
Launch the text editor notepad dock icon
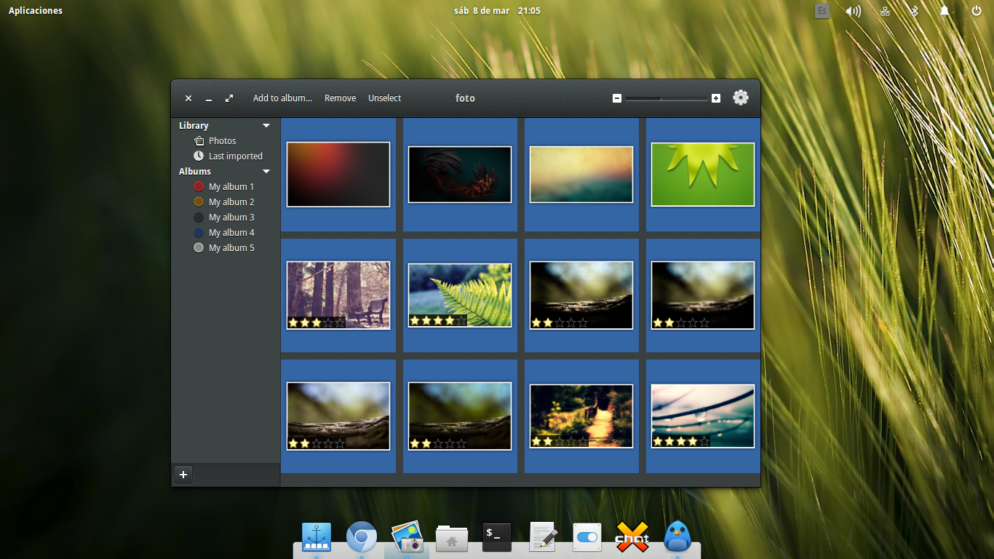(x=543, y=537)
